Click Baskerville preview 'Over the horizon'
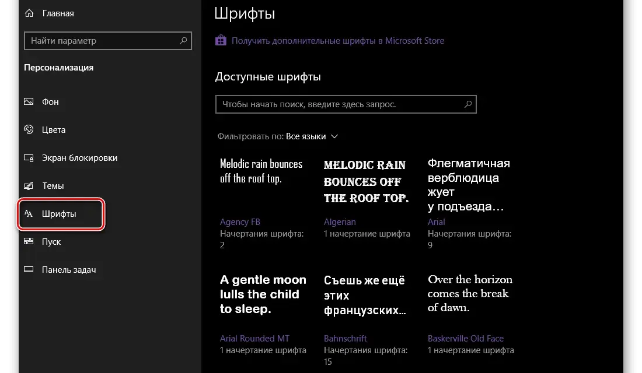This screenshot has width=642, height=373. coord(470,293)
